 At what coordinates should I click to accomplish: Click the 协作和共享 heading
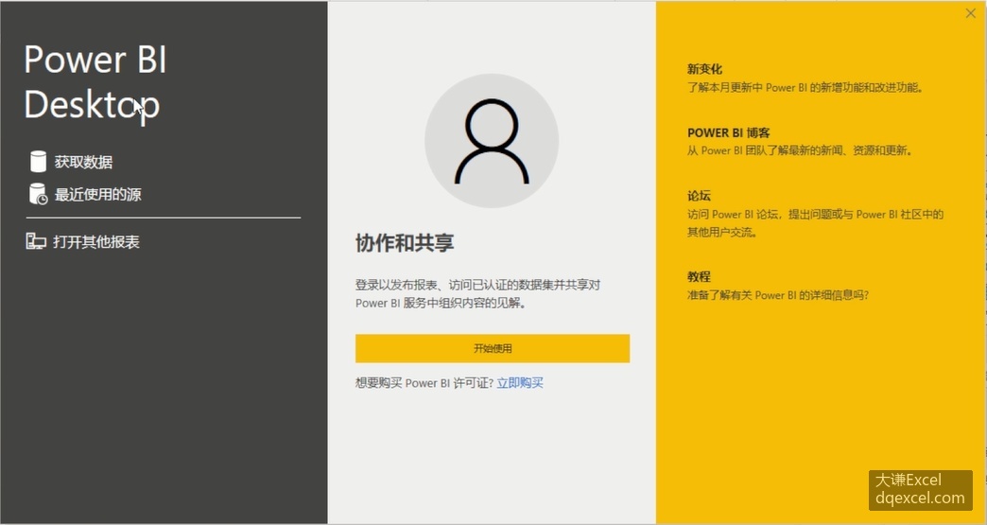coord(405,243)
